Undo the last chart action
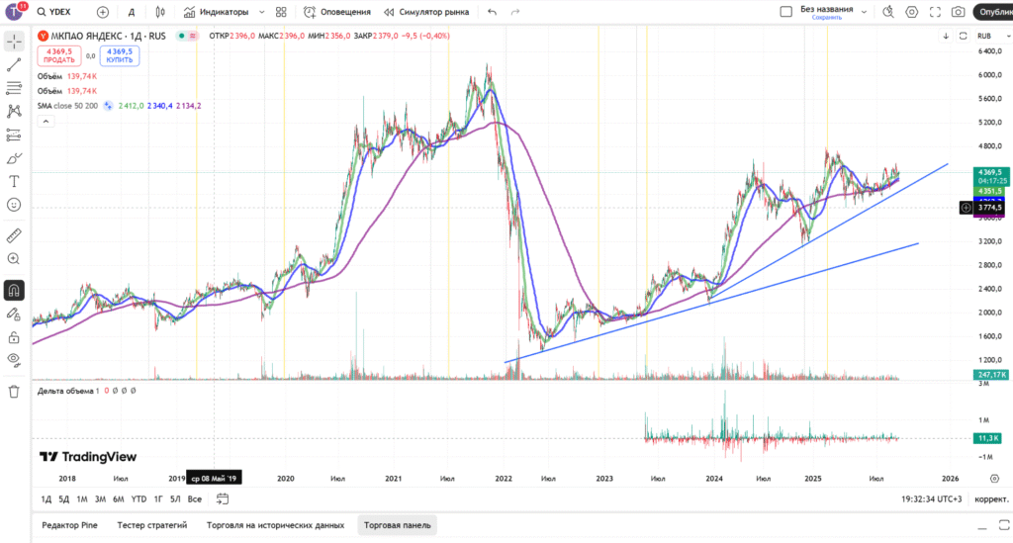The width and height of the screenshot is (1013, 543). click(493, 12)
